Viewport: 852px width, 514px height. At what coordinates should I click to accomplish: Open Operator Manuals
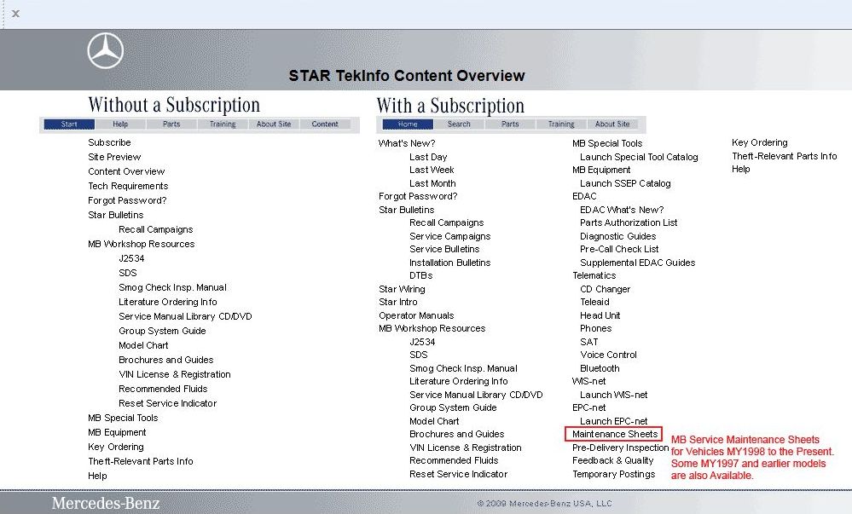[416, 315]
